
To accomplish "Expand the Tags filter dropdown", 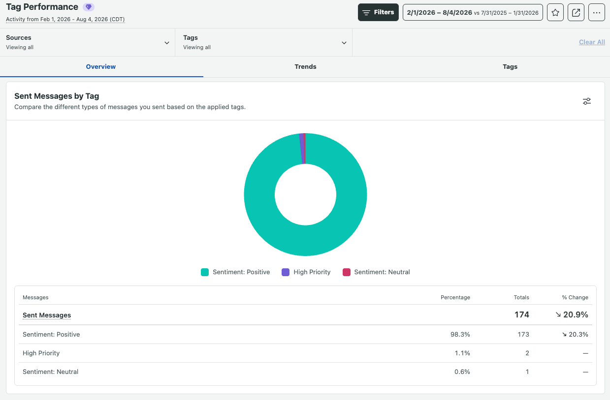I will 264,42.
